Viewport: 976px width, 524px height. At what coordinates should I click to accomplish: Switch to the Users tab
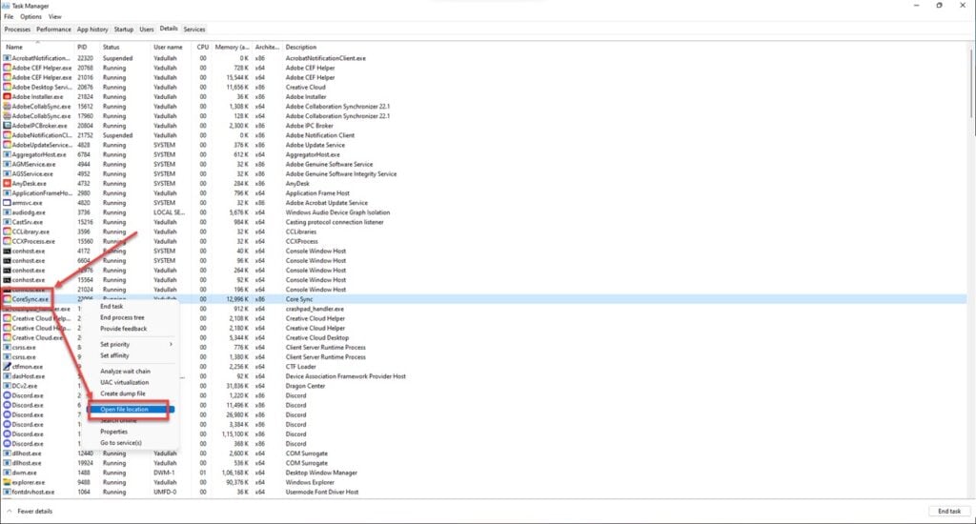146,30
